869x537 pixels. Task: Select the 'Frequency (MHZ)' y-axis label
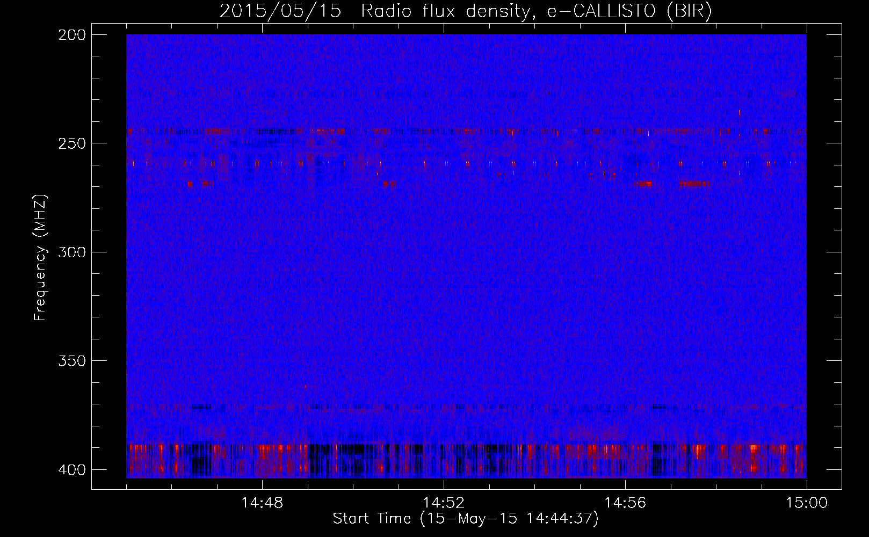[40, 258]
